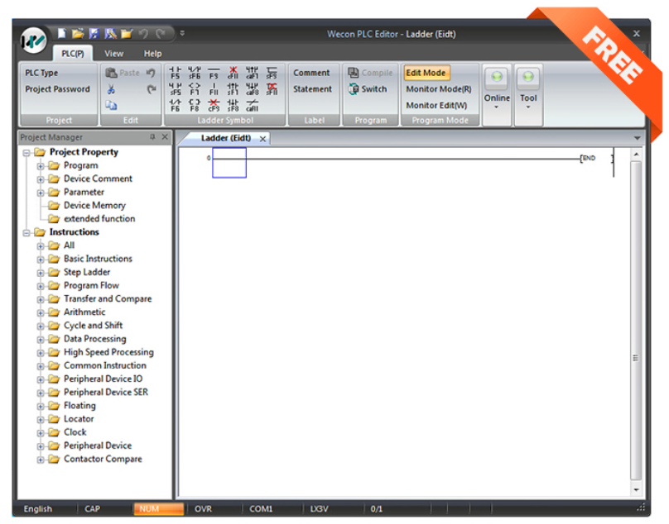The image size is (669, 524).
Task: Insert the caF7 pulse contact symbol
Action: (253, 73)
